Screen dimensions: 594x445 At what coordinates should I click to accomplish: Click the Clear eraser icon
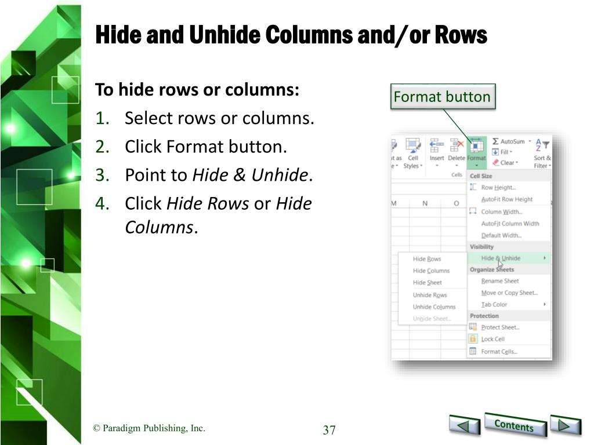coord(495,162)
